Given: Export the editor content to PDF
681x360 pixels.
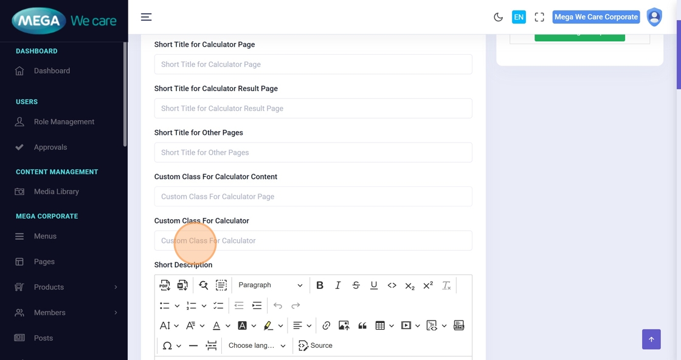Looking at the screenshot, I should (165, 285).
